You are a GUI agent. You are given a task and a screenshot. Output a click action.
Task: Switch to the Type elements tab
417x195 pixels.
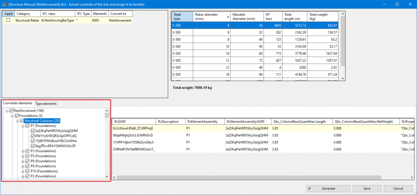click(x=46, y=104)
